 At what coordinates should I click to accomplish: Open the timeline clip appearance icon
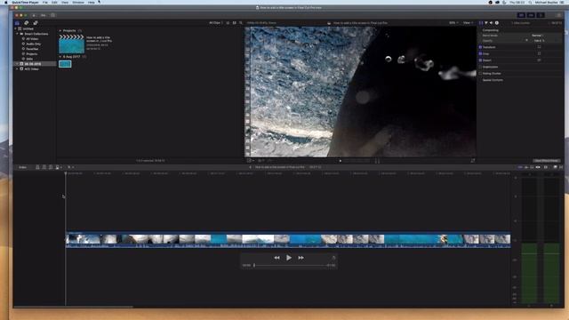pyautogui.click(x=546, y=167)
